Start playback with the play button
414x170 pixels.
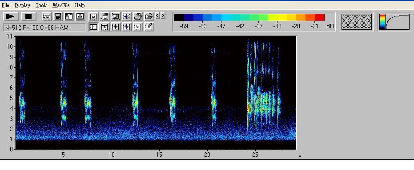pos(11,16)
